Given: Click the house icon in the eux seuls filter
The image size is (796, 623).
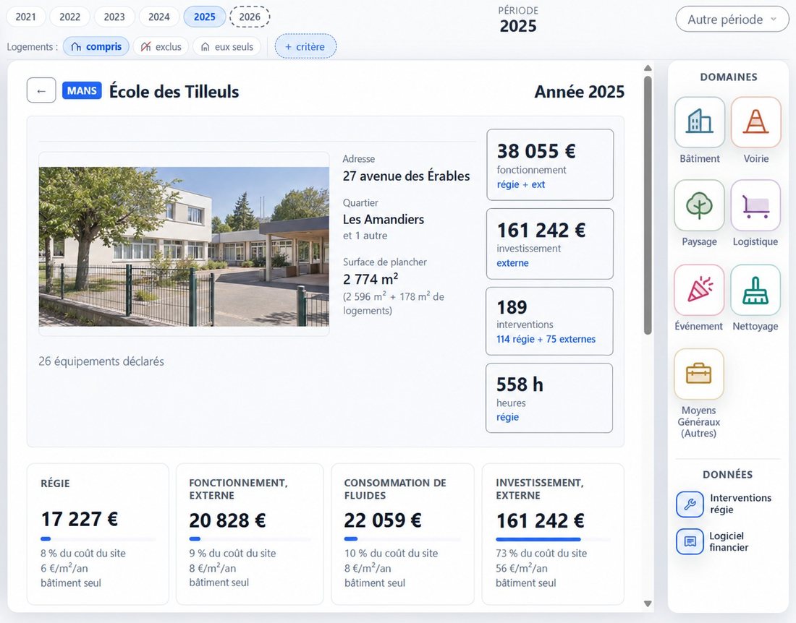Looking at the screenshot, I should [x=205, y=47].
